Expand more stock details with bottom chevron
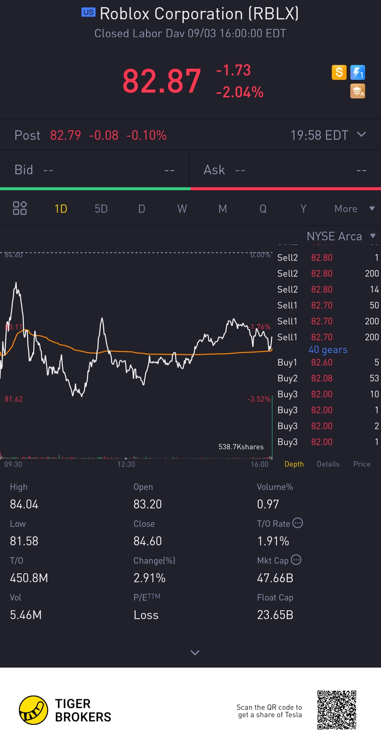Screen dimensions: 381x753 click(x=195, y=652)
